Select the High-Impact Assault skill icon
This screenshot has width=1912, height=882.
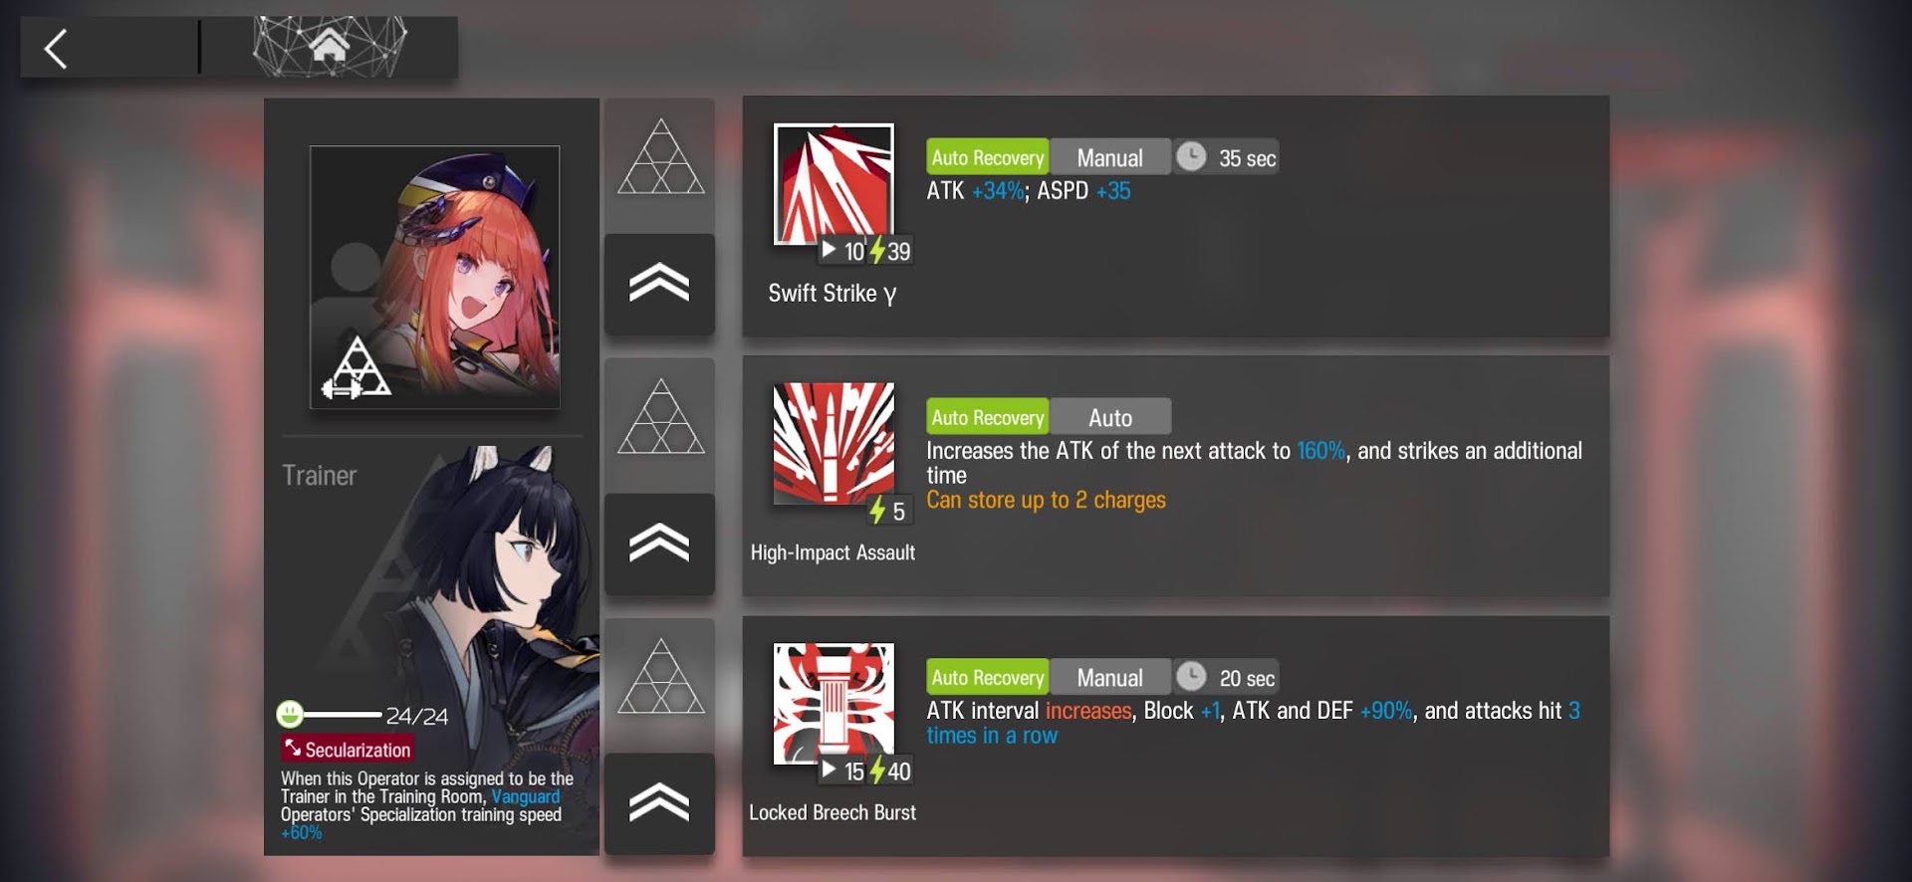pyautogui.click(x=834, y=444)
